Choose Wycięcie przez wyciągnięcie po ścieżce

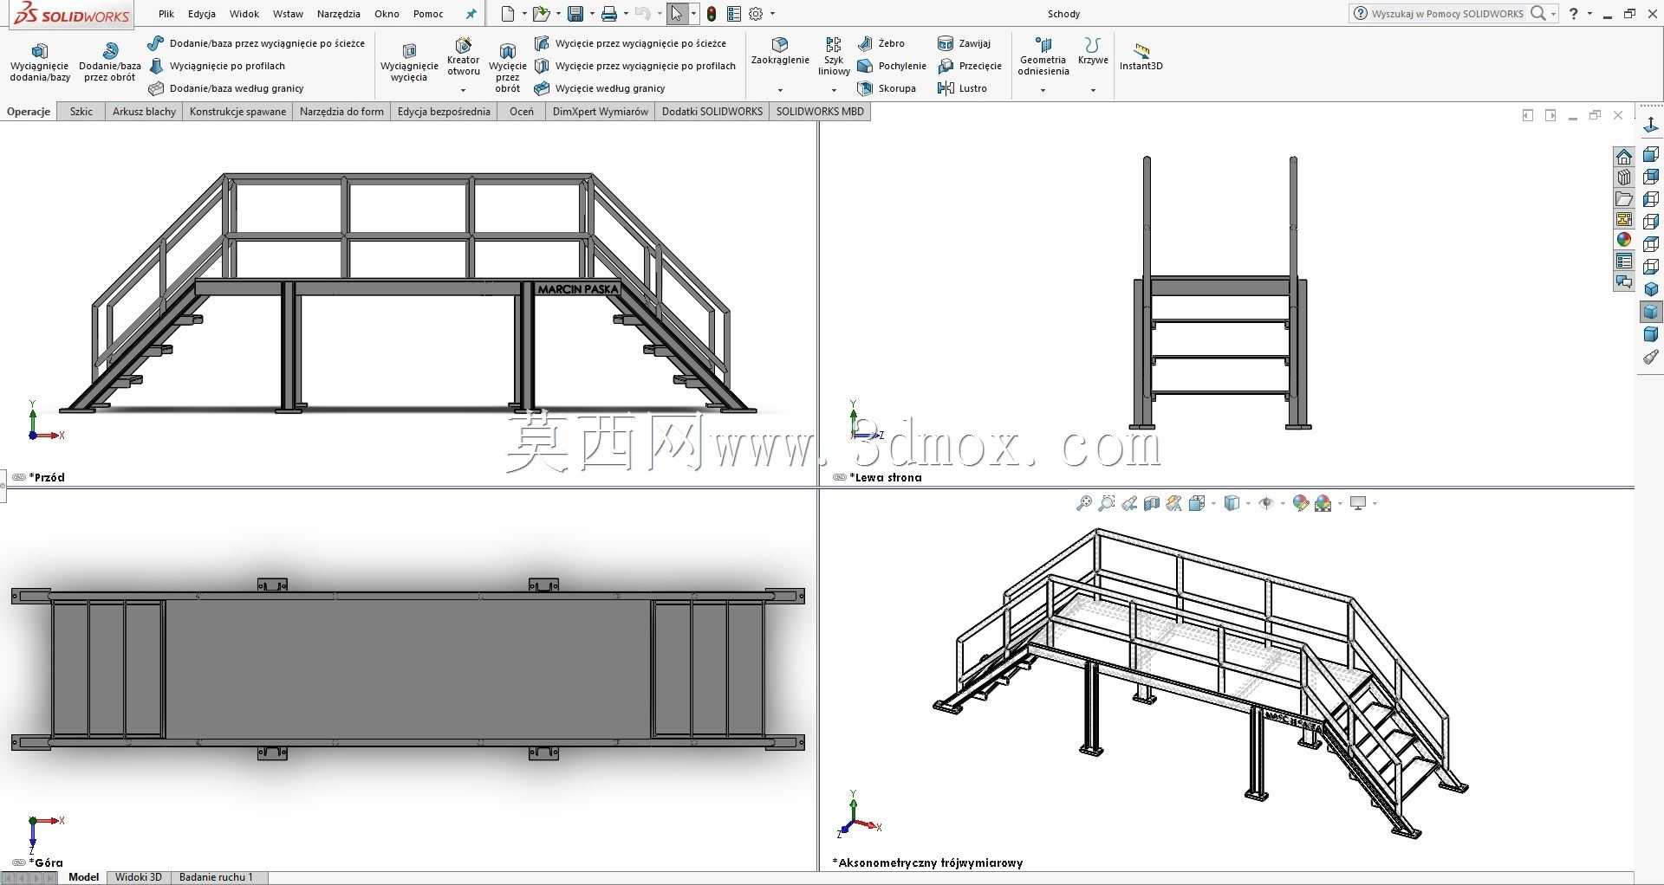(x=631, y=43)
